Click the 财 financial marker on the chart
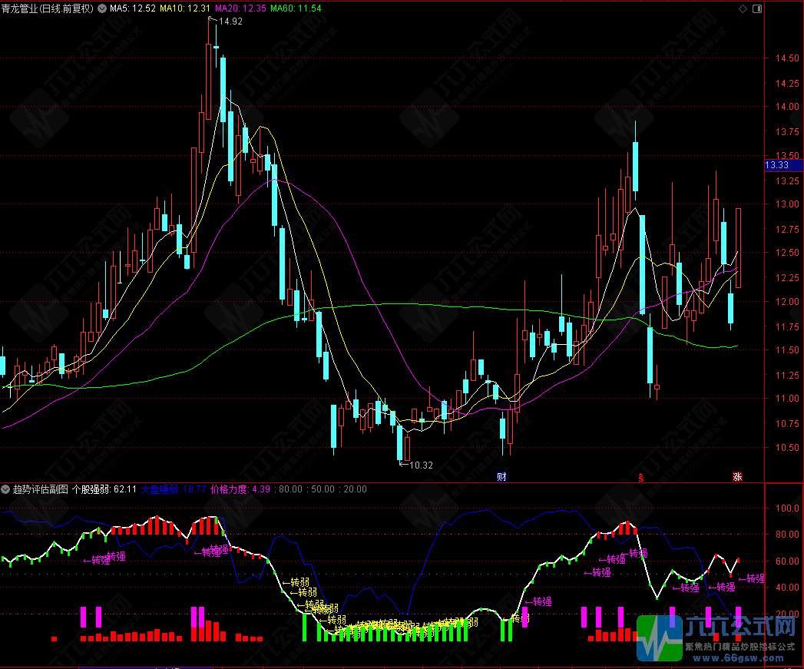 501,477
